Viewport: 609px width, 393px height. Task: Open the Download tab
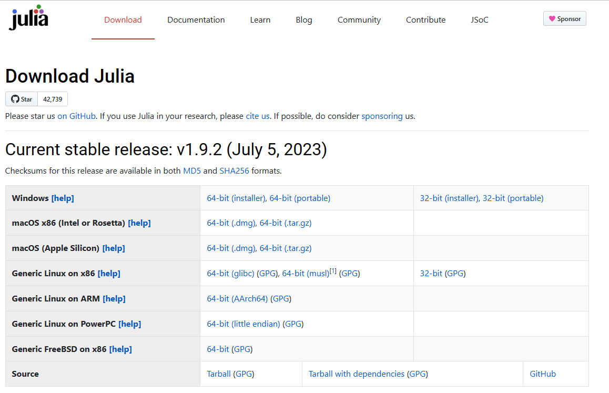123,20
